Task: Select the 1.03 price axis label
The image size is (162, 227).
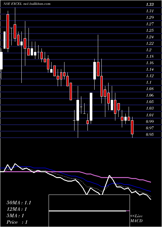Action: click(x=150, y=108)
